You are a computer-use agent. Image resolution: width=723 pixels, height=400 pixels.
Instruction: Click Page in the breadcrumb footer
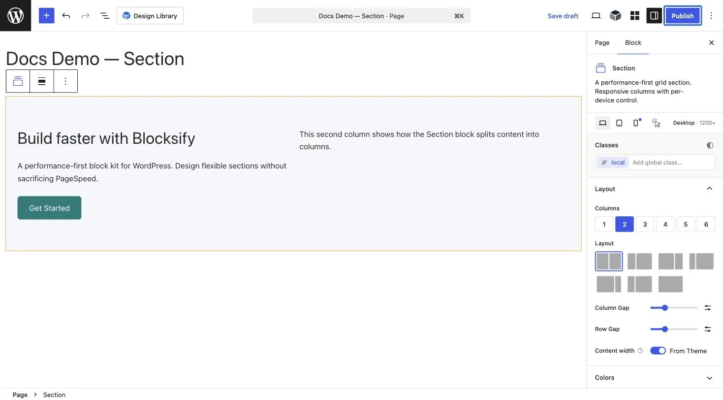click(20, 395)
